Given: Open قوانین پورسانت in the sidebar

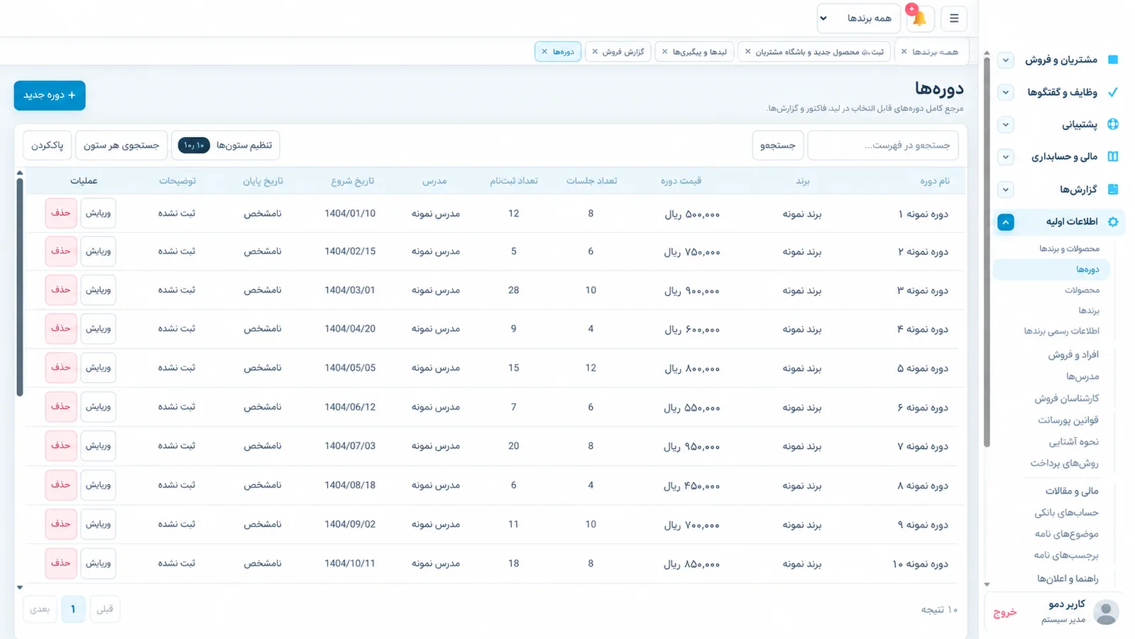Looking at the screenshot, I should [1068, 420].
